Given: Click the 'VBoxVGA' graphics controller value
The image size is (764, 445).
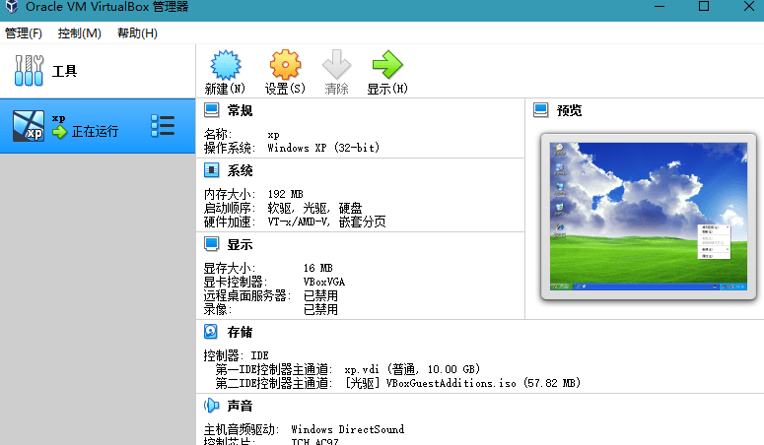Looking at the screenshot, I should coord(324,282).
